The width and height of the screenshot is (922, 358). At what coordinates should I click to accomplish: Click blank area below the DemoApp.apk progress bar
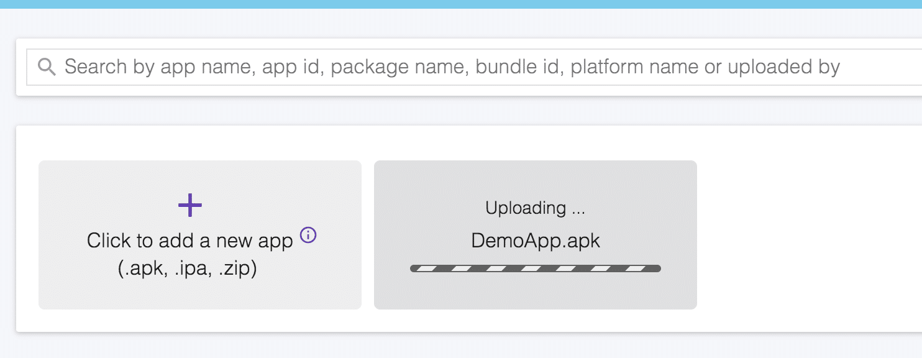536,291
